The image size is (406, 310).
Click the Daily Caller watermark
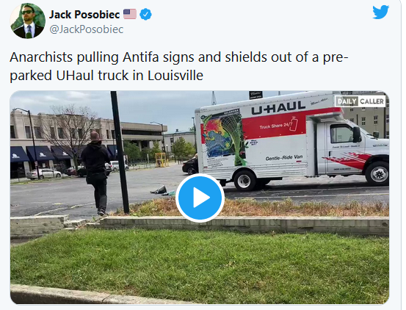[x=360, y=101]
